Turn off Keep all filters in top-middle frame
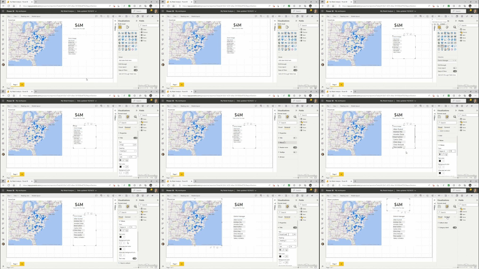The height and width of the screenshot is (269, 479). click(295, 70)
